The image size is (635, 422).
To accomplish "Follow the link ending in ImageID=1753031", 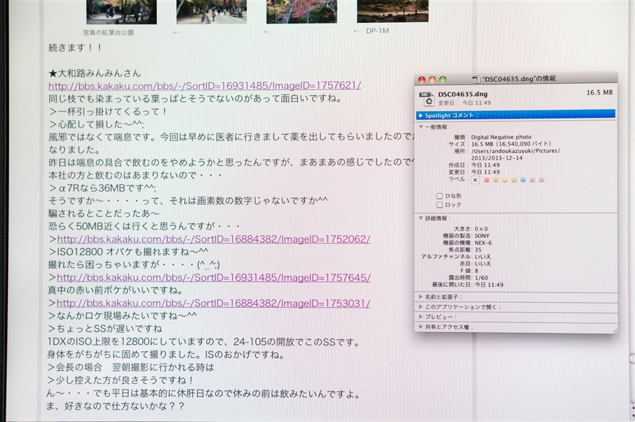I will [x=213, y=304].
